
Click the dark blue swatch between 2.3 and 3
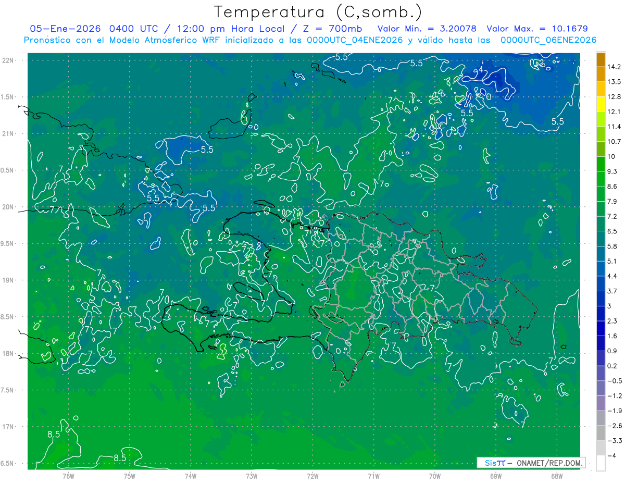[601, 314]
